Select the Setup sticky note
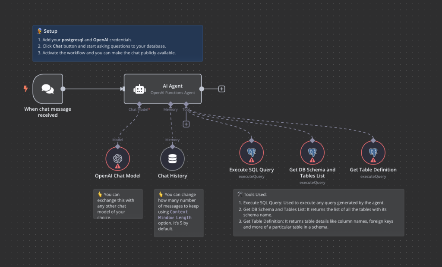 (117, 43)
